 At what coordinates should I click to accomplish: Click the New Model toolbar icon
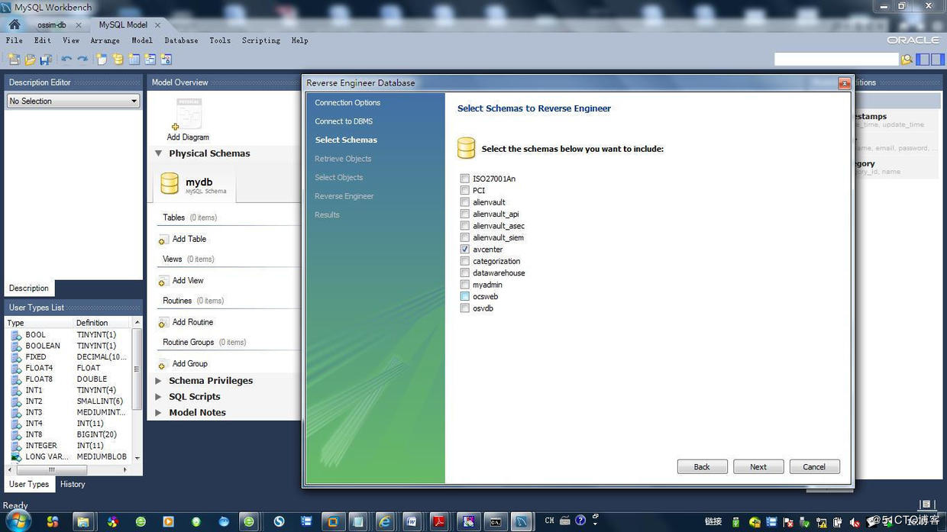coord(14,60)
